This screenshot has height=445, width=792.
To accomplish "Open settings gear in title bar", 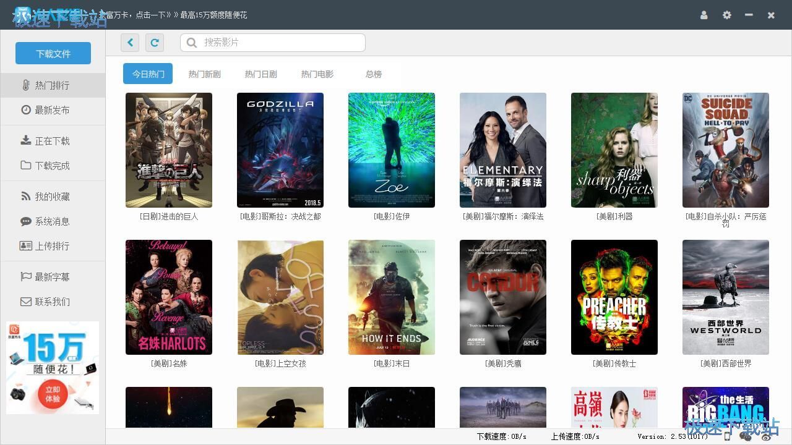I will click(x=726, y=15).
